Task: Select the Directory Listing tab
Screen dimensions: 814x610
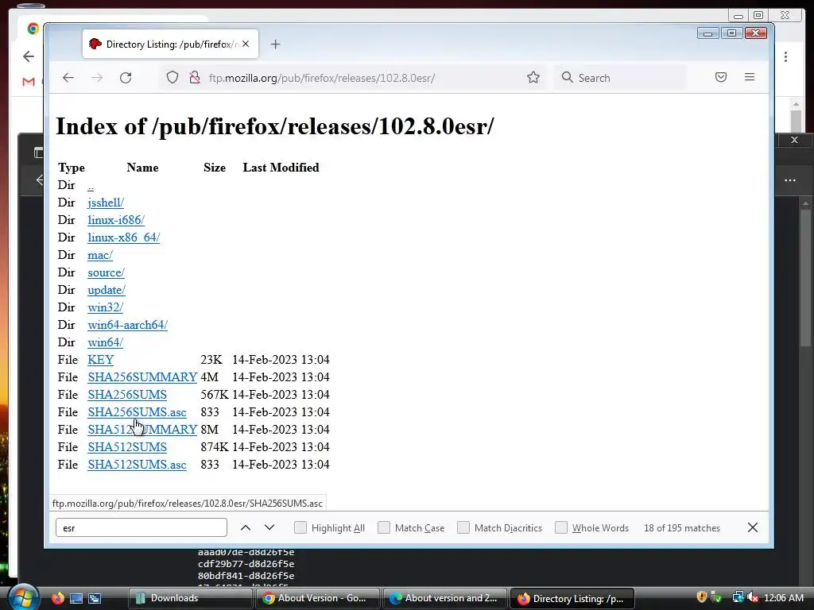Action: coord(170,44)
